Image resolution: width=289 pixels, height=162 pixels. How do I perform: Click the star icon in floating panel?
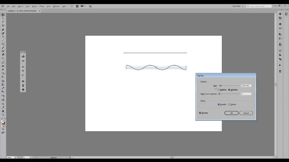point(23,85)
